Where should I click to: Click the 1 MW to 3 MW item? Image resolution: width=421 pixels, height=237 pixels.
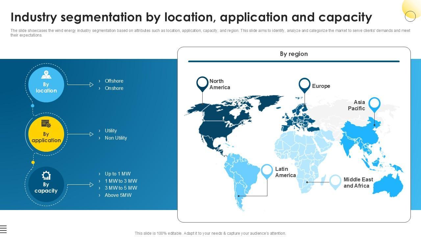(121, 181)
